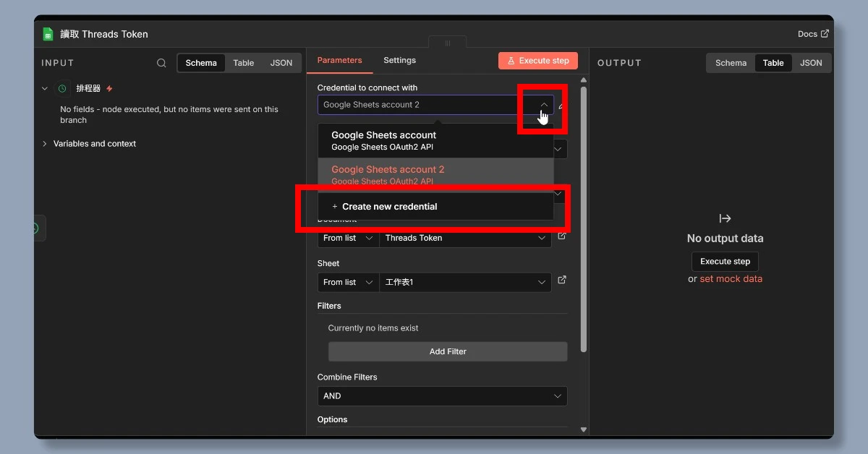Open 工作表1 sheet dropdown

click(x=465, y=282)
